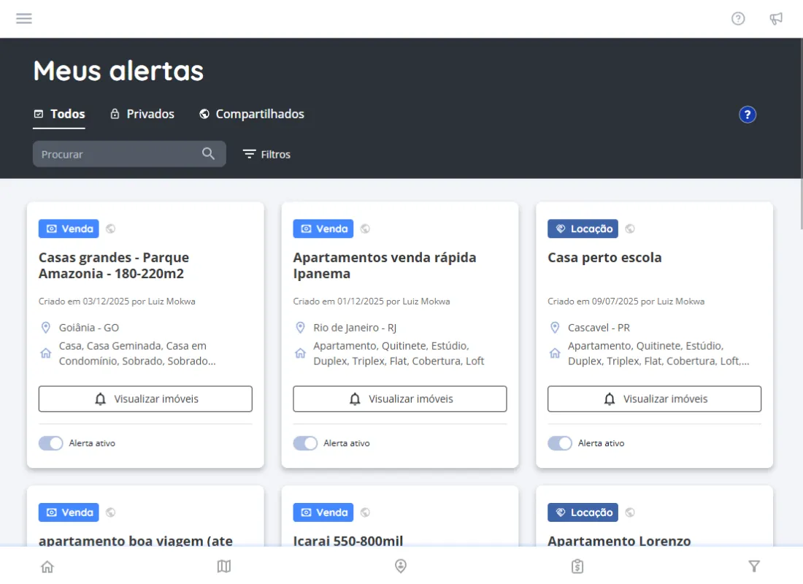The height and width of the screenshot is (584, 803).
Task: Open map icon in bottom navigation
Action: [224, 566]
